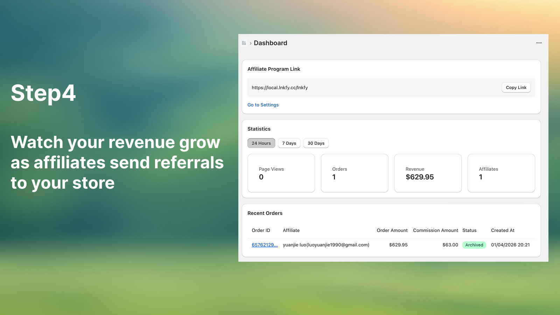
Task: Switch statistics to 30 Days
Action: [316, 143]
